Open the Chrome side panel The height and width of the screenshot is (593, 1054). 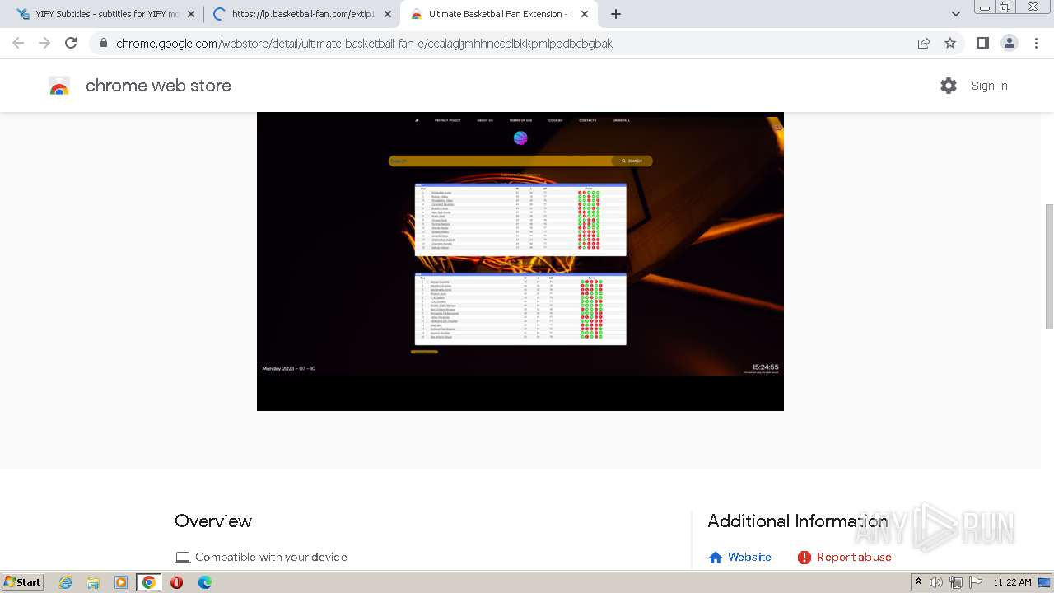[982, 43]
